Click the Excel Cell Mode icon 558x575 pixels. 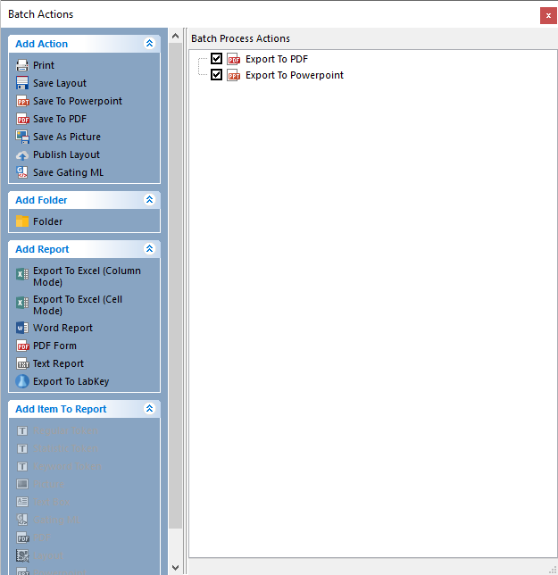(22, 303)
